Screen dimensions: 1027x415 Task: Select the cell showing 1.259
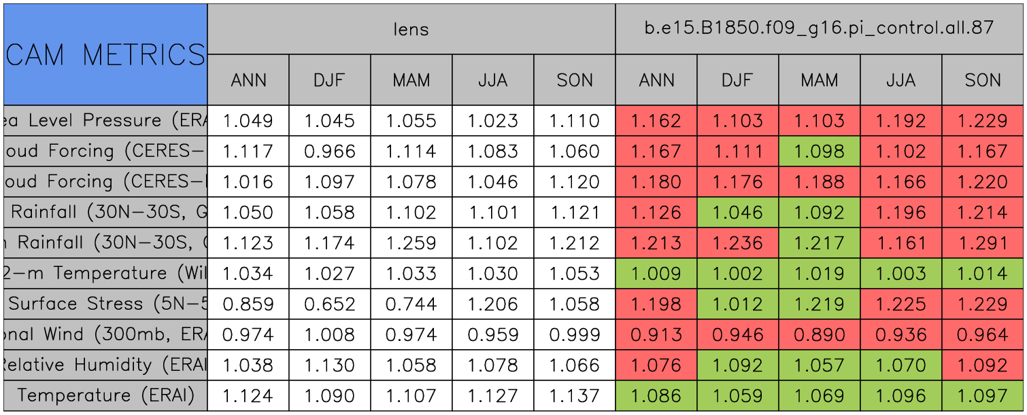coord(411,242)
